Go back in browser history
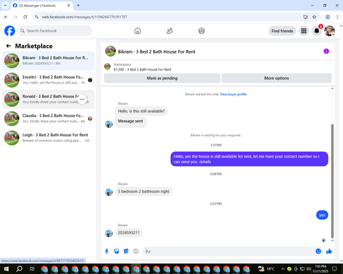 pyautogui.click(x=6, y=17)
